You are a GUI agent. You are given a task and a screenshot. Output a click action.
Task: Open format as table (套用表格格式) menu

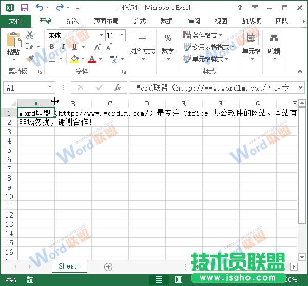208,47
